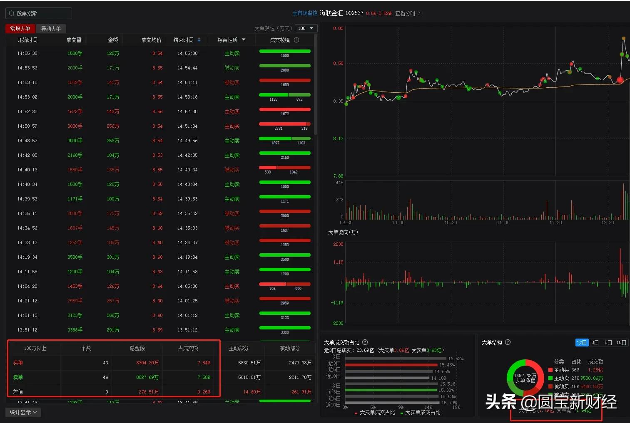The image size is (630, 423).
Task: Switch 大单结构 view to 10日
Action: 621,342
